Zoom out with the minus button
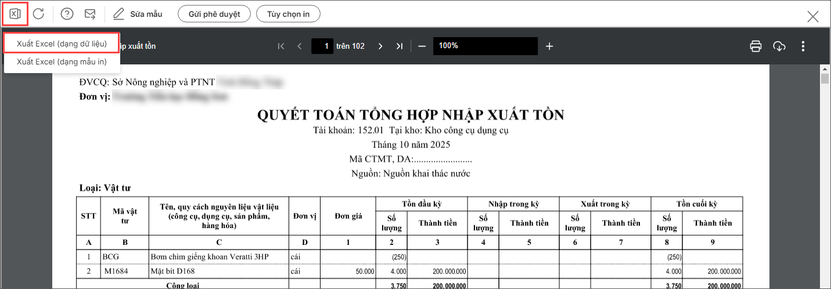 [x=422, y=46]
